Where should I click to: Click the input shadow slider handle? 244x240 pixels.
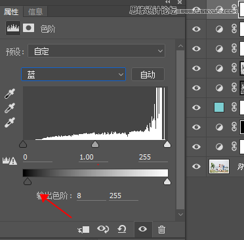(x=23, y=145)
